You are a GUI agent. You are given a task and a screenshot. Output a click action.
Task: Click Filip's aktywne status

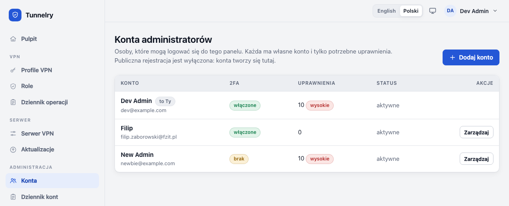[x=388, y=132]
